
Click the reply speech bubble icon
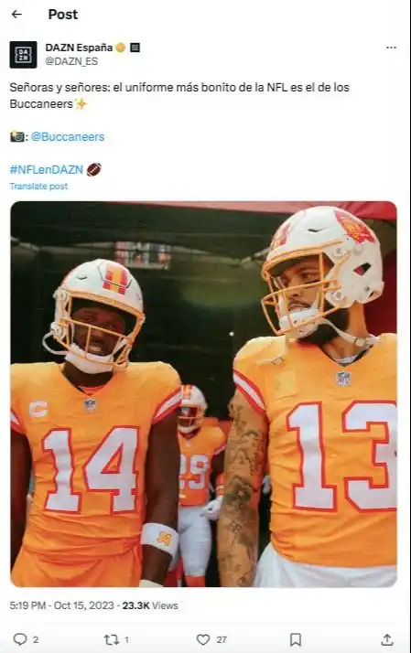click(x=20, y=639)
